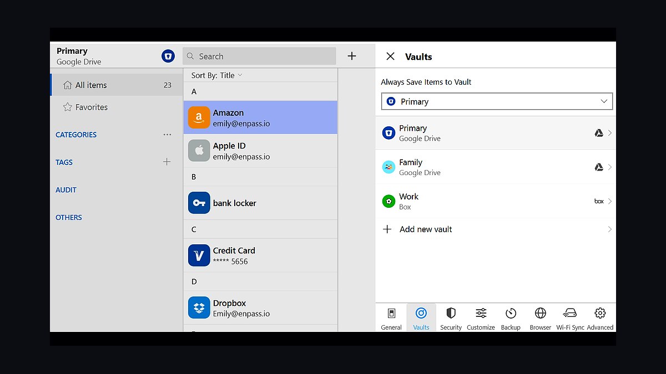Select All items in the sidebar

click(x=116, y=85)
